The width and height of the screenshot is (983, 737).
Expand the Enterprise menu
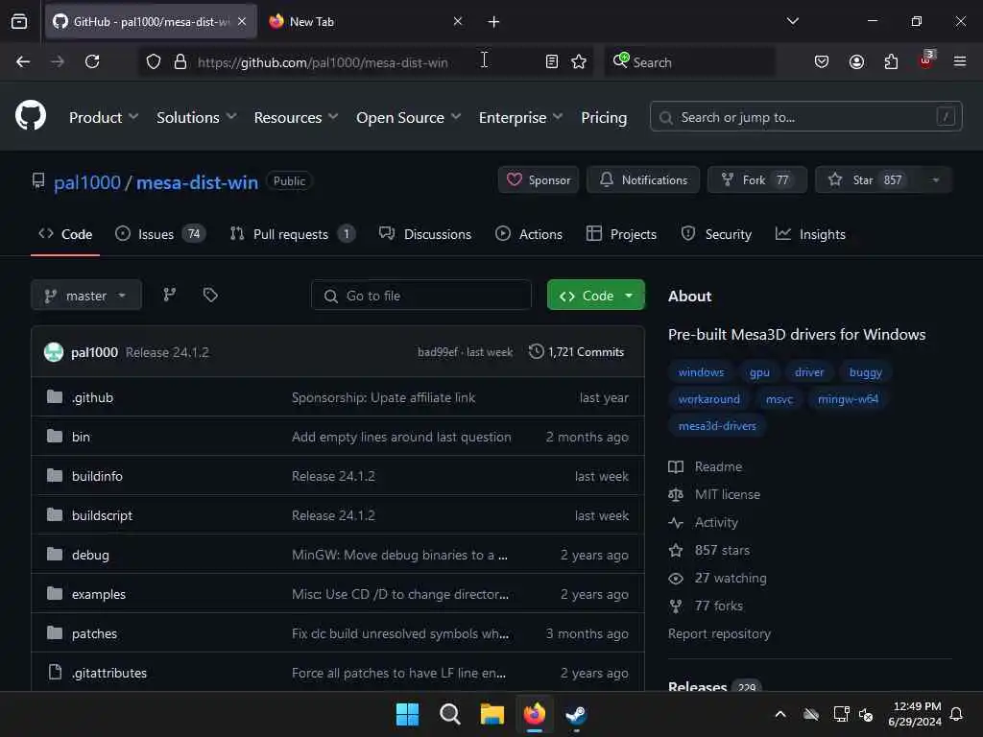coord(520,117)
